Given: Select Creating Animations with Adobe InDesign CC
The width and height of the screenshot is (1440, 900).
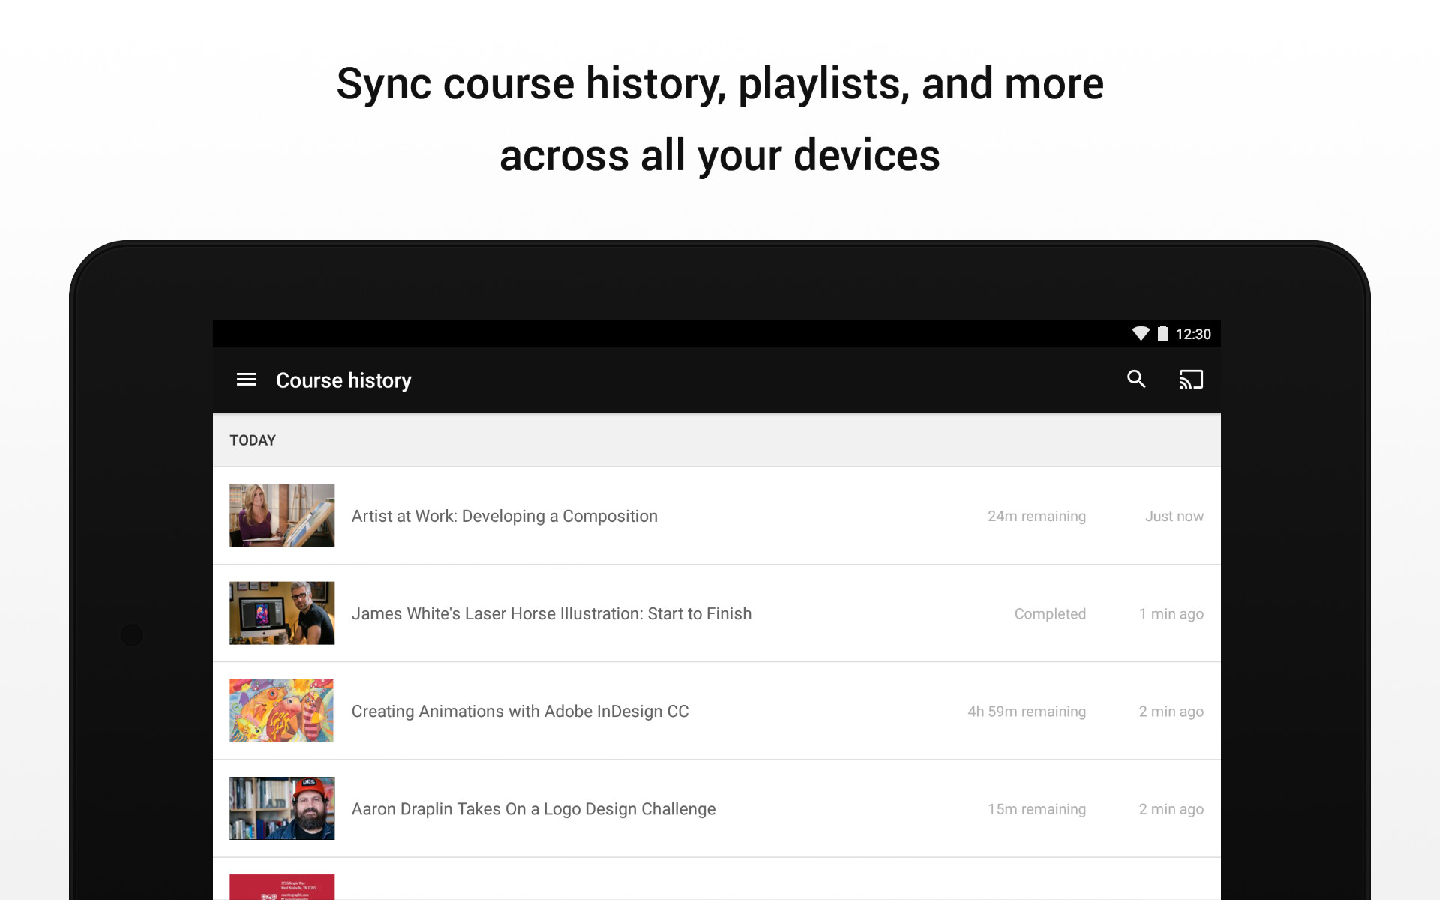Looking at the screenshot, I should (x=520, y=711).
